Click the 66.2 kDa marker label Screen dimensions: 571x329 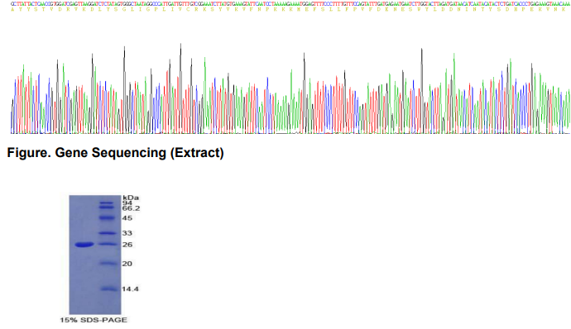tap(131, 208)
